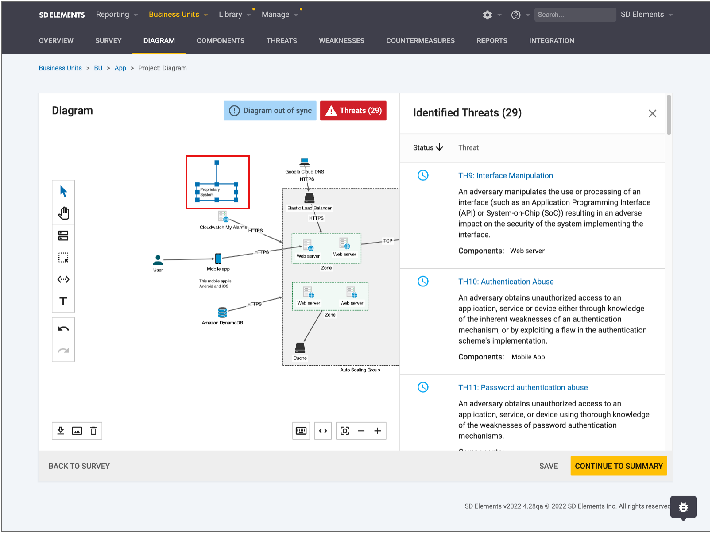This screenshot has width=712, height=533.
Task: Select the pointer arrow tool
Action: (x=63, y=192)
